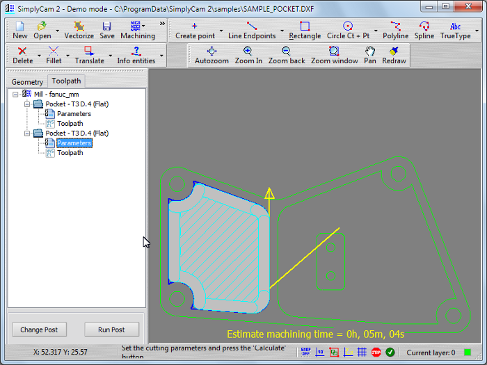
Task: Switch to the Geometry tab
Action: (x=27, y=81)
